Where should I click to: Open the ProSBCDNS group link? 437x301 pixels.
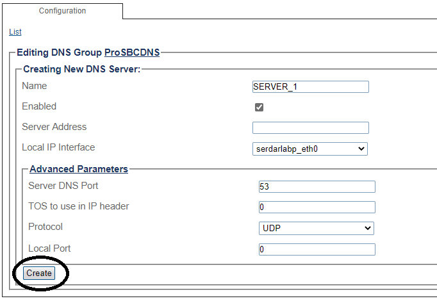pos(131,53)
